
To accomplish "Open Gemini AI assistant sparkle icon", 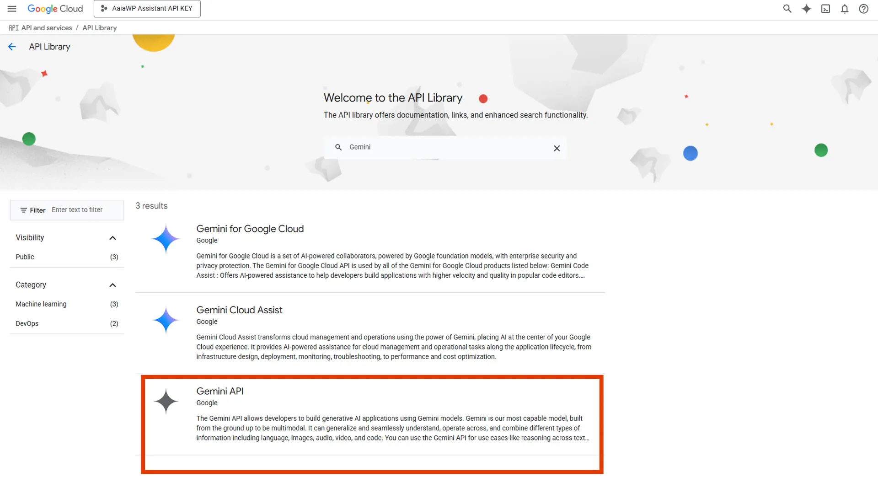I will pyautogui.click(x=806, y=9).
